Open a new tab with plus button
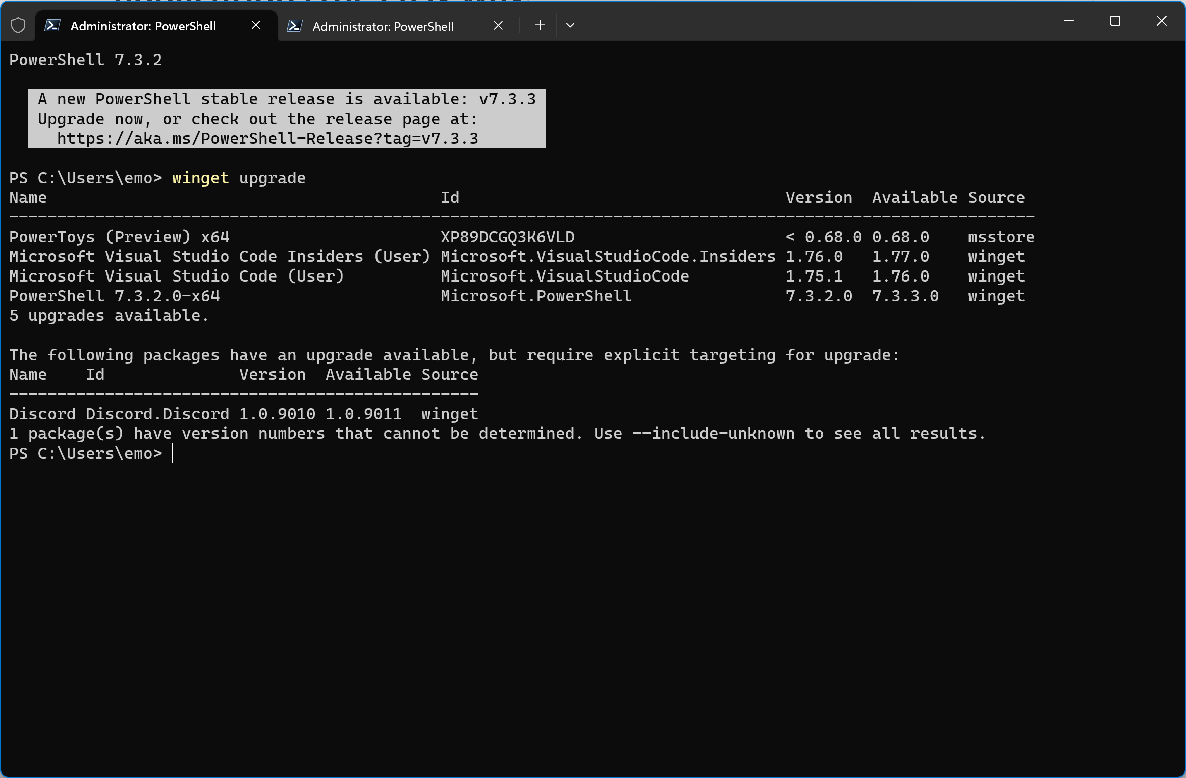The image size is (1186, 778). click(540, 25)
